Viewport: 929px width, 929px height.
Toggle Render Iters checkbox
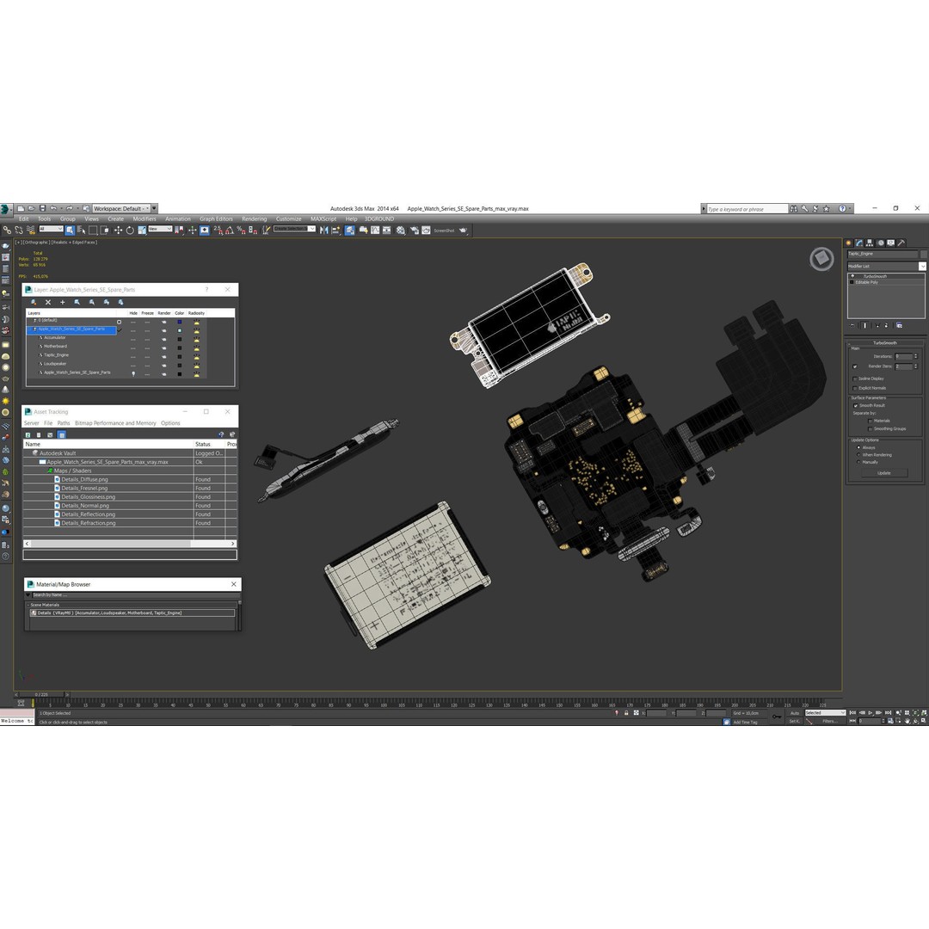[855, 366]
